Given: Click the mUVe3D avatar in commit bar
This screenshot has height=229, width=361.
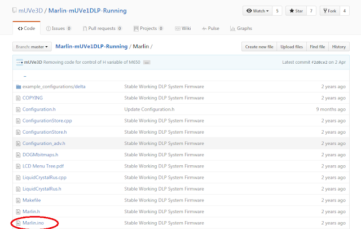Looking at the screenshot, I should [x=19, y=62].
